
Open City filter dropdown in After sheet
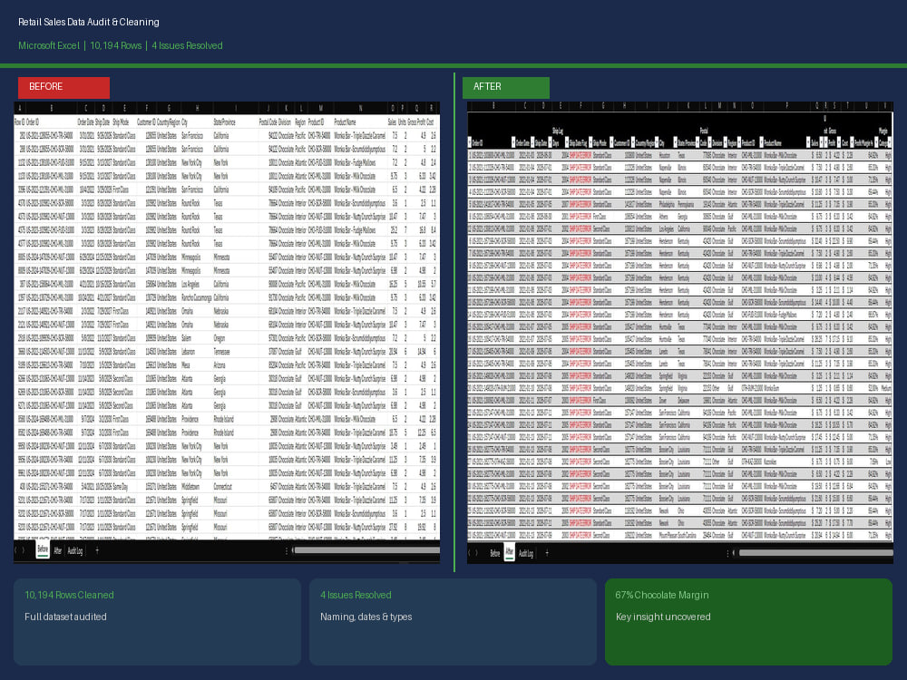pos(676,142)
